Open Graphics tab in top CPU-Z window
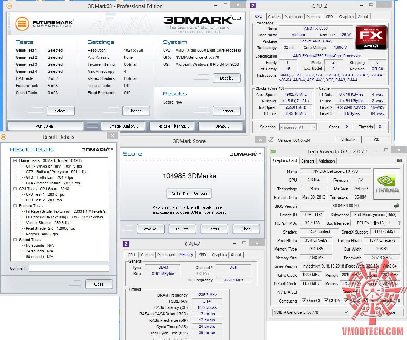Screen dimensions: 407x340 click(x=346, y=17)
